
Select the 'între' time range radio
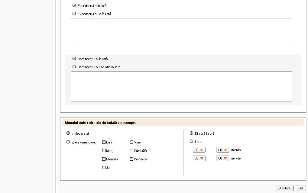tap(192, 141)
